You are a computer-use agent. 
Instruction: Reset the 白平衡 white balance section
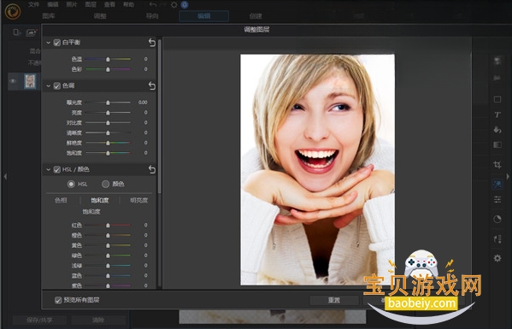click(x=152, y=43)
